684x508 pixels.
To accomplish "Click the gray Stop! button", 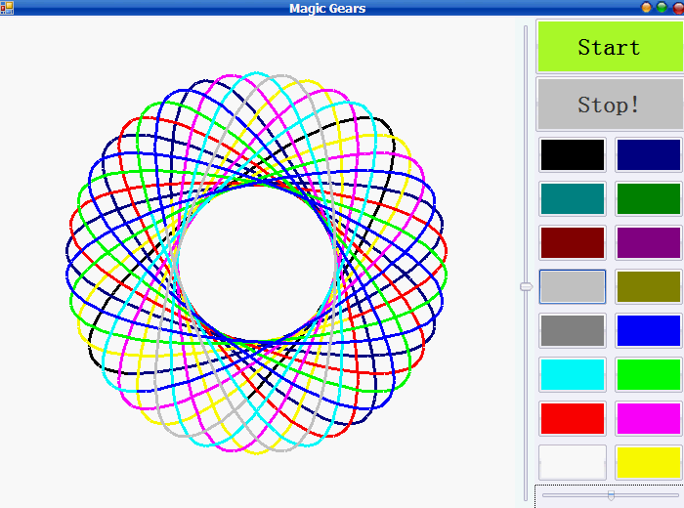I will coord(610,105).
